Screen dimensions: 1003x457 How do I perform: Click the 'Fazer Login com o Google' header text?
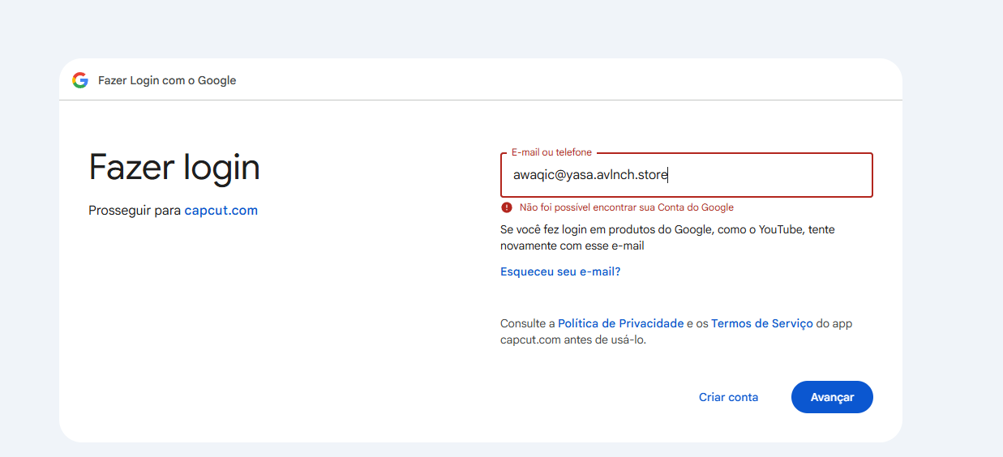tap(167, 80)
